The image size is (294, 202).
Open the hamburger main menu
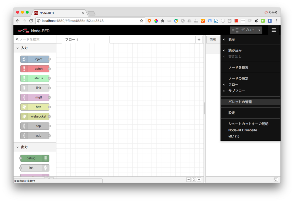click(x=274, y=30)
